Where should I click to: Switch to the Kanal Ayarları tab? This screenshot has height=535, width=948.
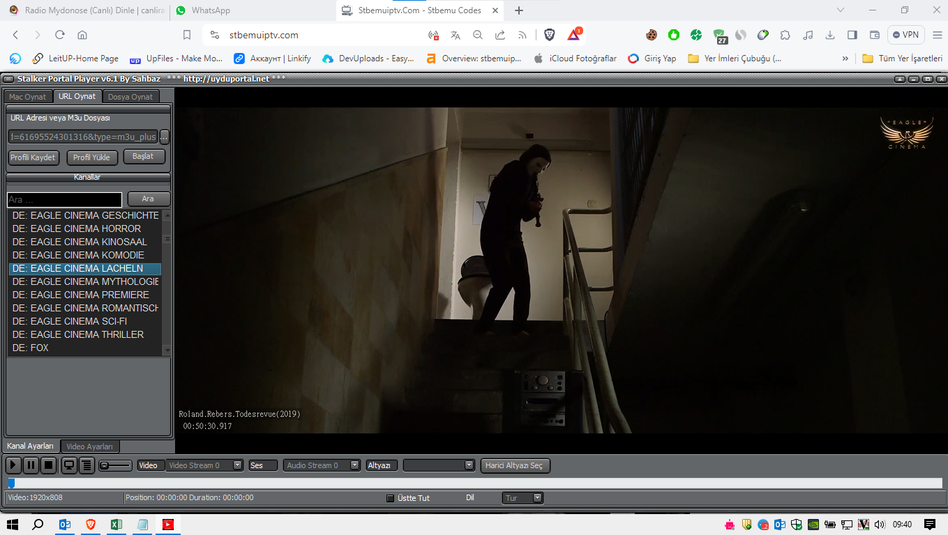click(x=31, y=446)
